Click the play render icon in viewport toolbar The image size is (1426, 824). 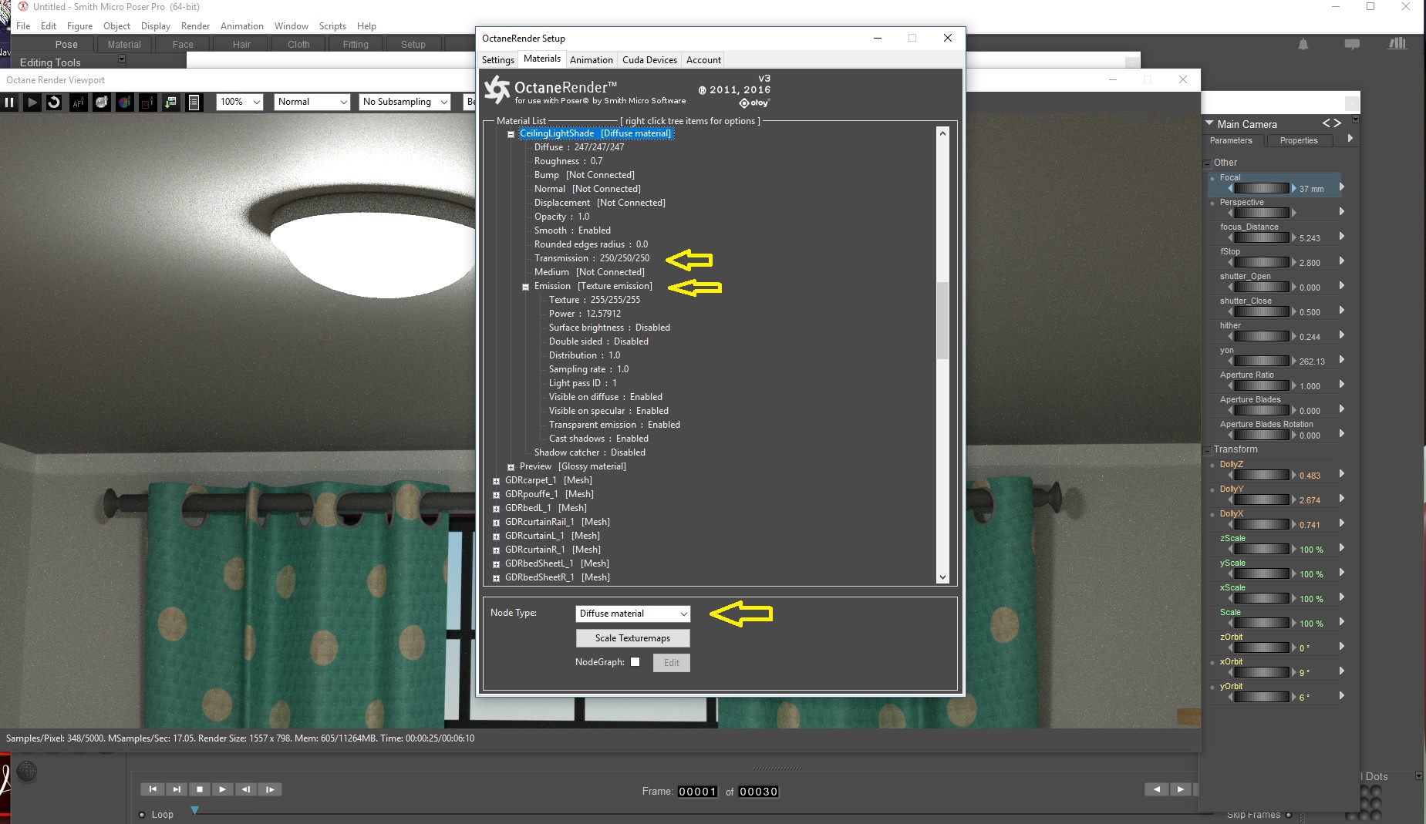pyautogui.click(x=32, y=102)
